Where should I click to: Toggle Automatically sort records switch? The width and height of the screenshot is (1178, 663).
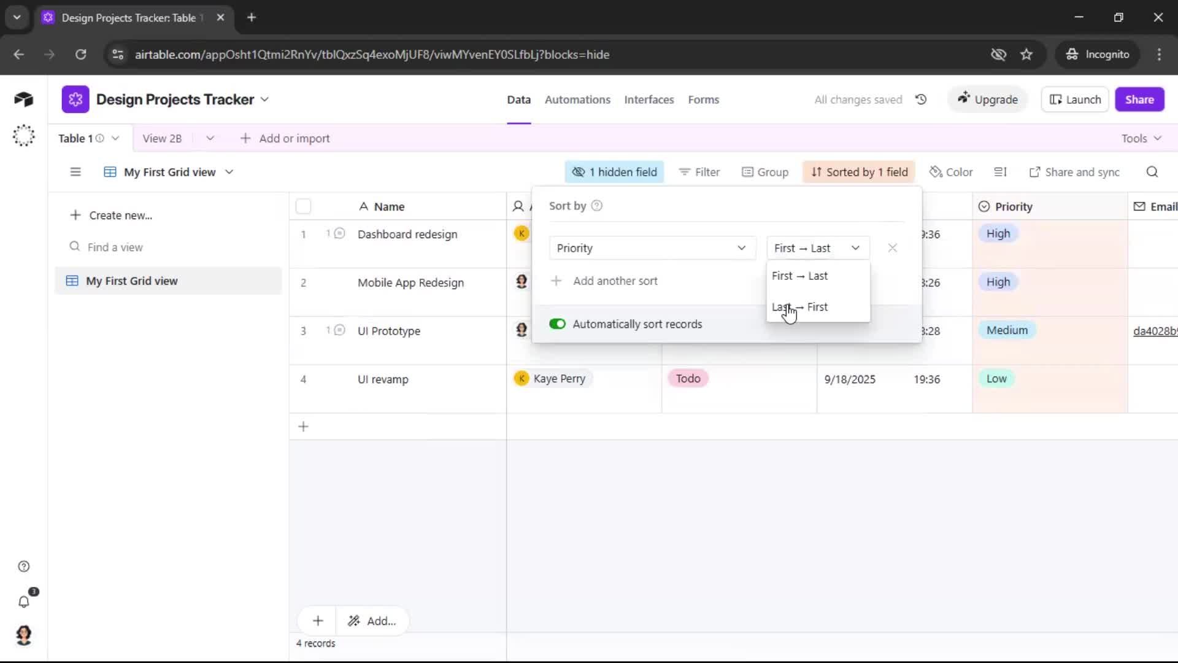557,324
